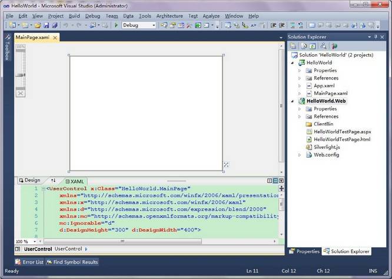392x279 pixels.
Task: Collapse the XAML pane button
Action: [281, 180]
